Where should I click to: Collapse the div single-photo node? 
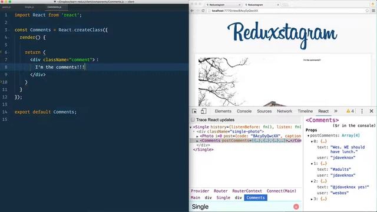(x=194, y=132)
